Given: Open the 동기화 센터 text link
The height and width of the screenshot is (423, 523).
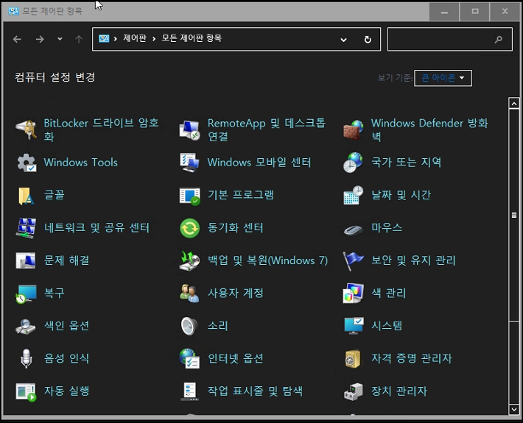Looking at the screenshot, I should [236, 228].
